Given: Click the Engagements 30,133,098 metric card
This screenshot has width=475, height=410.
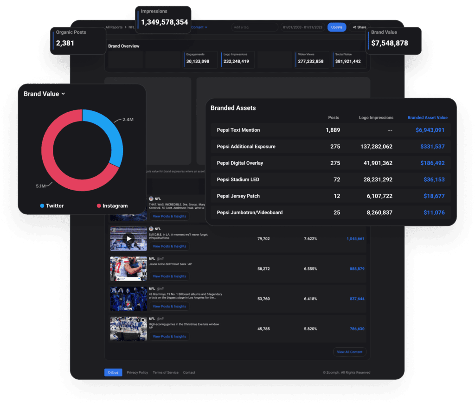Looking at the screenshot, I should (200, 59).
